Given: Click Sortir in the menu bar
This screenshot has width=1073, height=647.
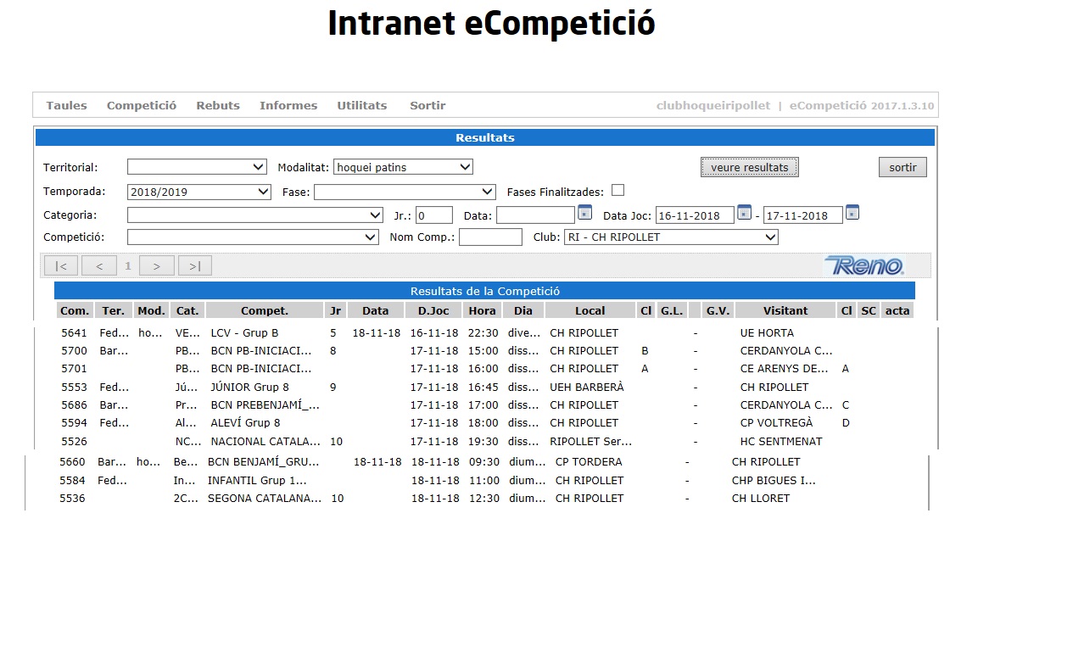Looking at the screenshot, I should pos(428,105).
